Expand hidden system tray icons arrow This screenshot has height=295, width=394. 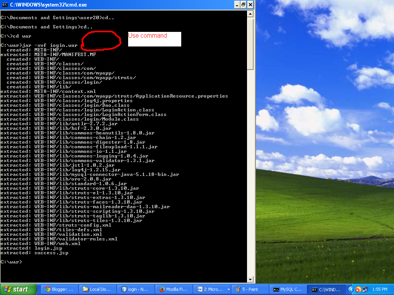pyautogui.click(x=351, y=290)
